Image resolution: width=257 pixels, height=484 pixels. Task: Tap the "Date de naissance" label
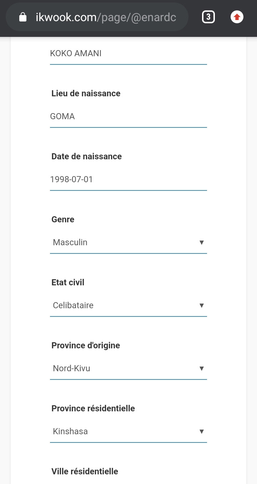(x=86, y=156)
